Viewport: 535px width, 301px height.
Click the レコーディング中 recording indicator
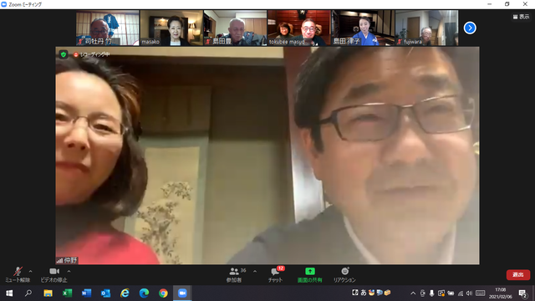click(92, 54)
